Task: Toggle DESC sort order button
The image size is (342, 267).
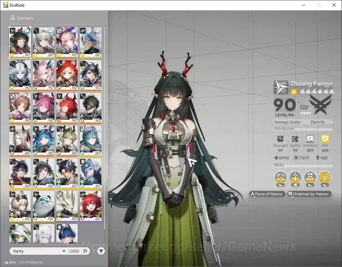Action: [79, 251]
